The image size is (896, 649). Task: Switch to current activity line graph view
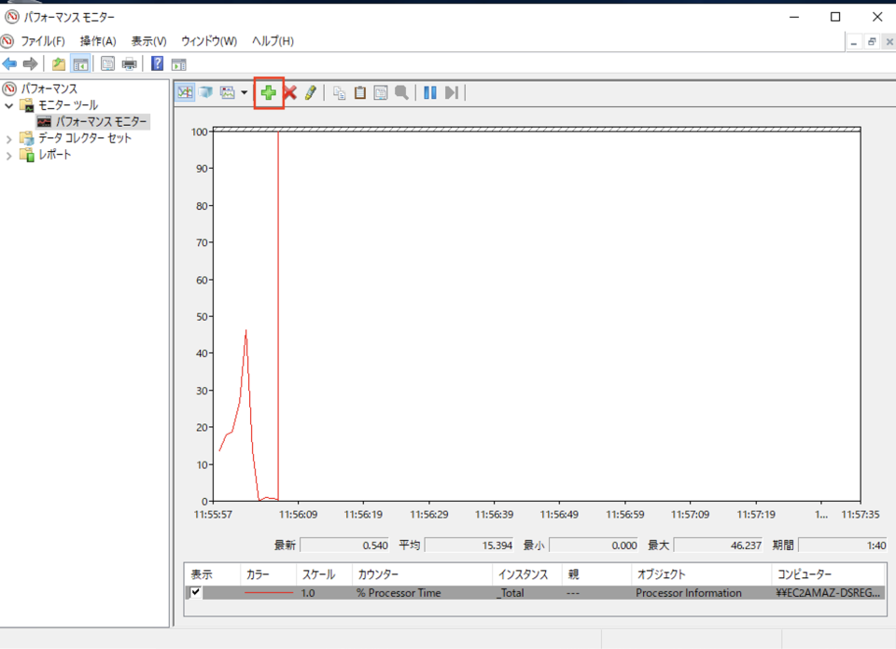point(185,92)
